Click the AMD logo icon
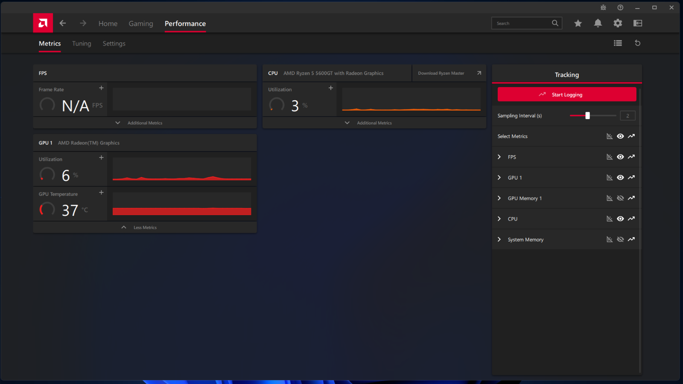683x384 pixels. click(x=43, y=23)
